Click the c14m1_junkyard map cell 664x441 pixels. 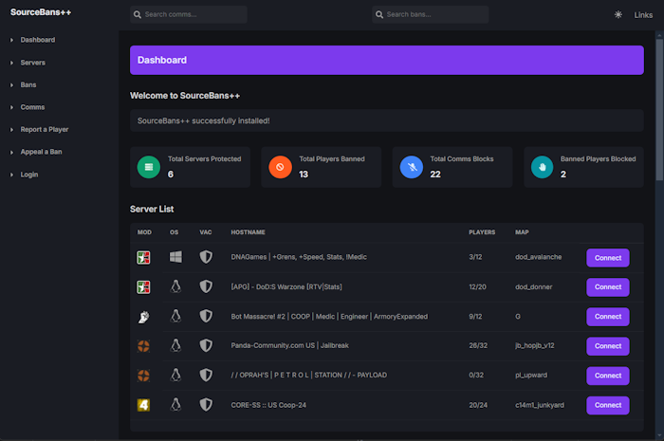(540, 405)
